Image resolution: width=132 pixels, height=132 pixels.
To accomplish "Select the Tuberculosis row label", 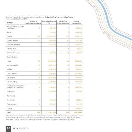I will pyautogui.click(x=12, y=104).
